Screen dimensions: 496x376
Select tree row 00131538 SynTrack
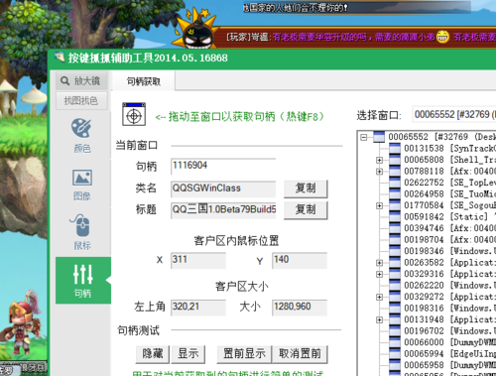449,149
